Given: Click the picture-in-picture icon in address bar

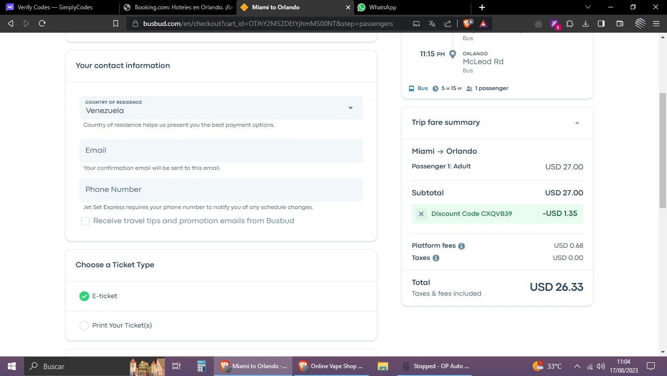Looking at the screenshot, I should pyautogui.click(x=416, y=23).
